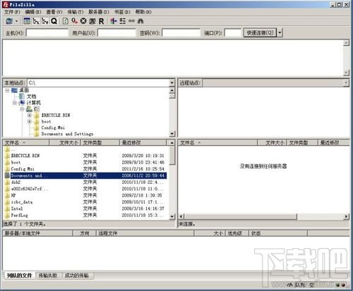Select 文档 in the local tree
Screen dimensions: 353x291
(x=31, y=97)
